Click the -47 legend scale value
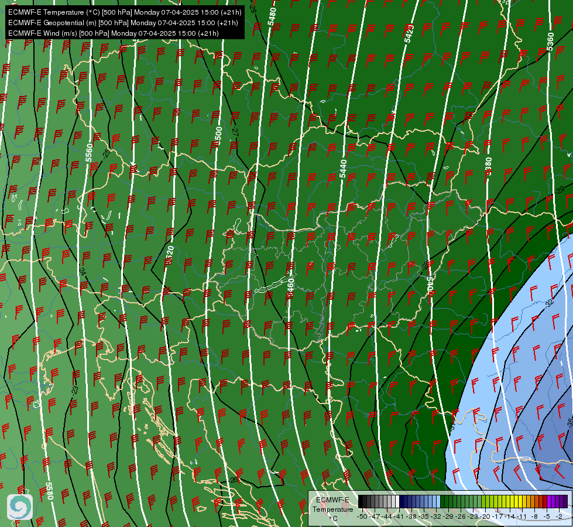The image size is (573, 527). click(x=375, y=517)
